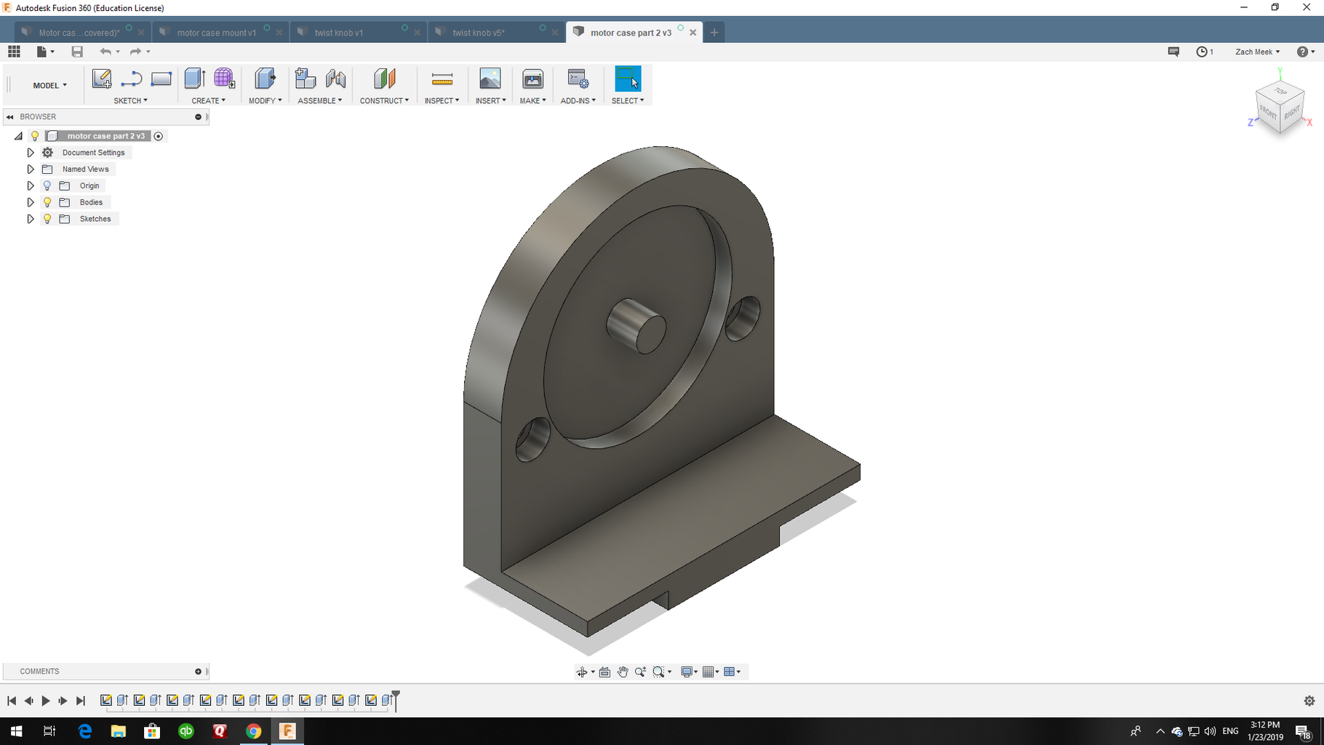Open the job status clock icon
The width and height of the screenshot is (1324, 745).
1203,52
